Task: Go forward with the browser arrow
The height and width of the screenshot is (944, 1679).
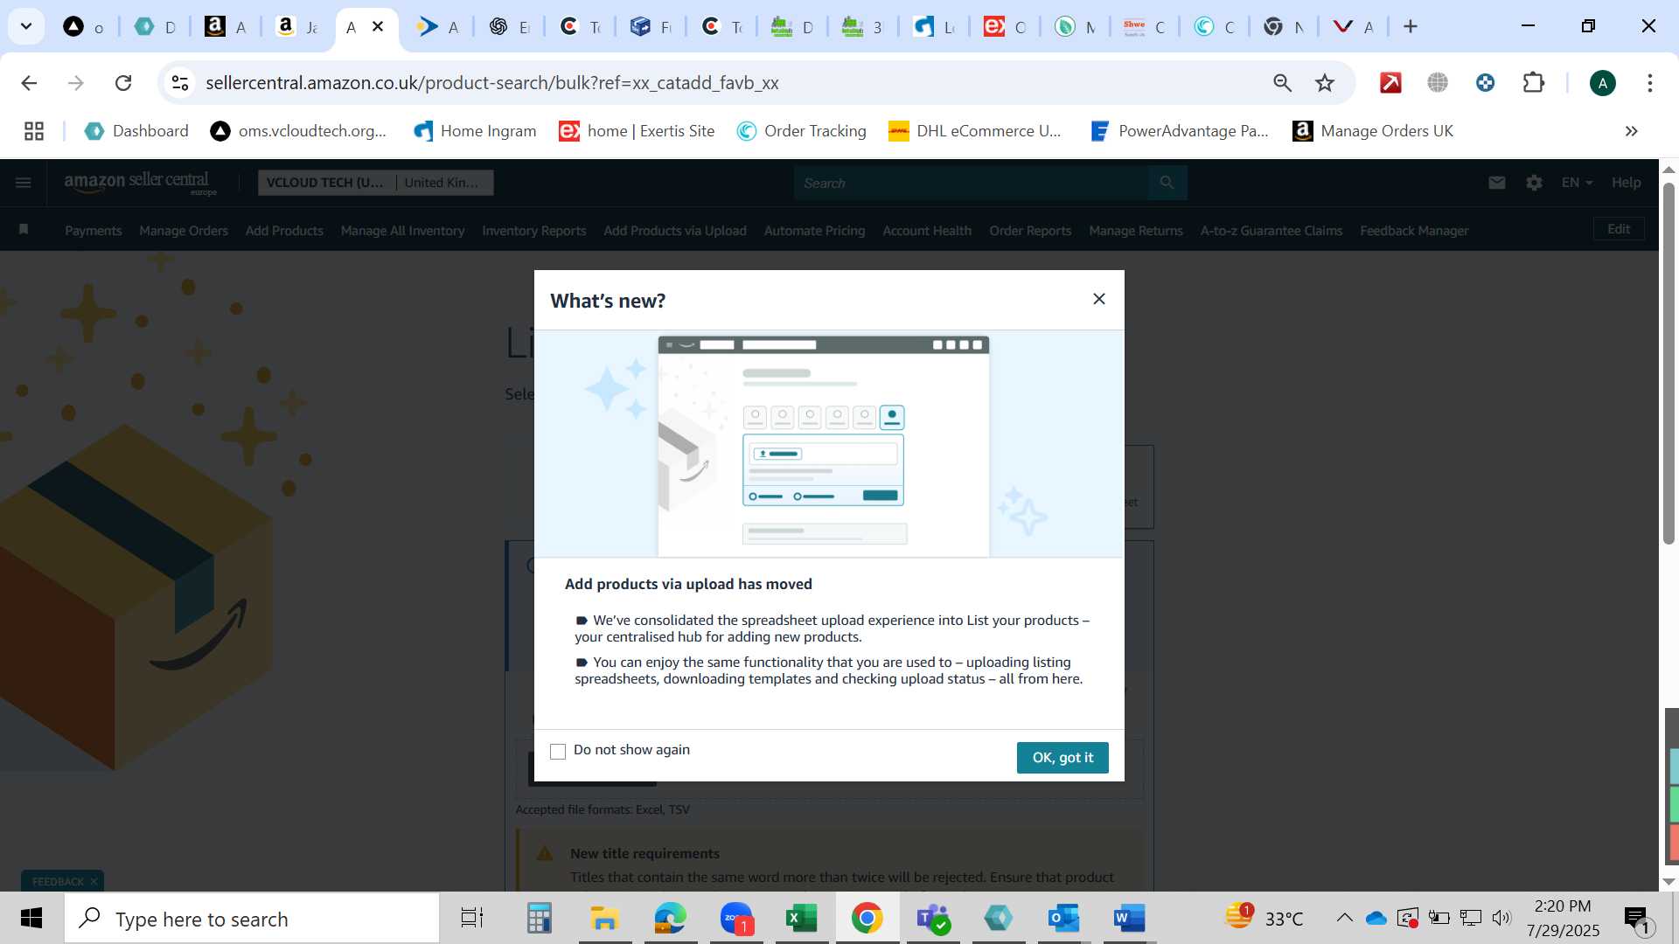Action: click(76, 83)
